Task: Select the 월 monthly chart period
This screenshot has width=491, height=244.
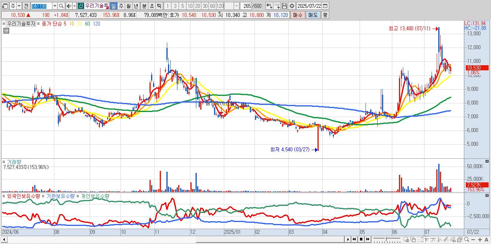Action: coord(128,6)
